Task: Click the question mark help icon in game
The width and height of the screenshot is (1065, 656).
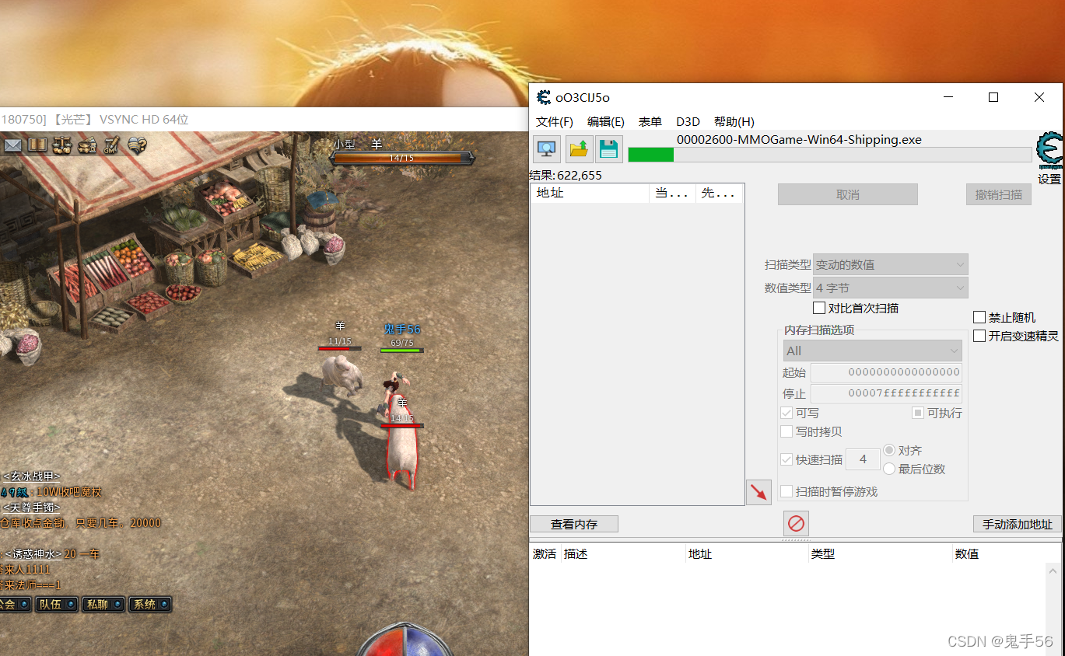Action: click(x=137, y=145)
